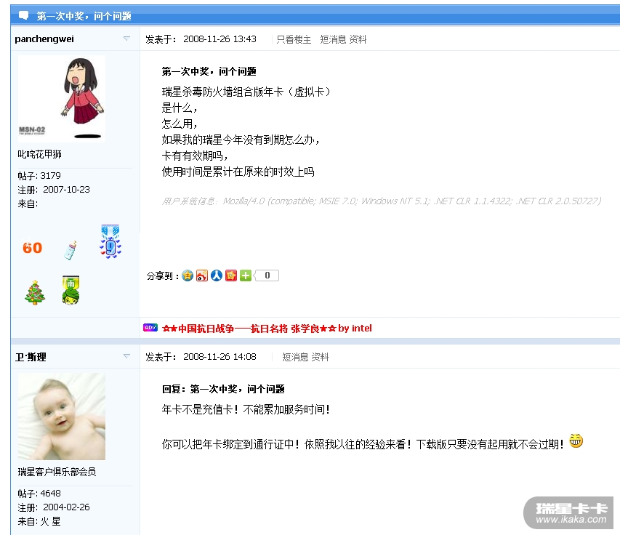Open panchengwei's user profile name
620x535 pixels.
coord(44,39)
